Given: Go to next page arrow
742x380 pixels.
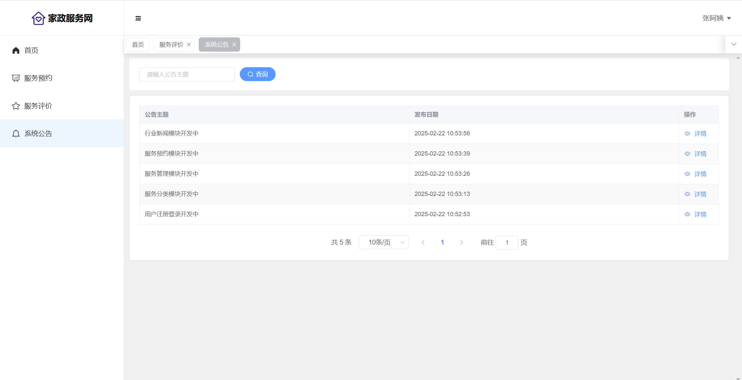Looking at the screenshot, I should 461,242.
